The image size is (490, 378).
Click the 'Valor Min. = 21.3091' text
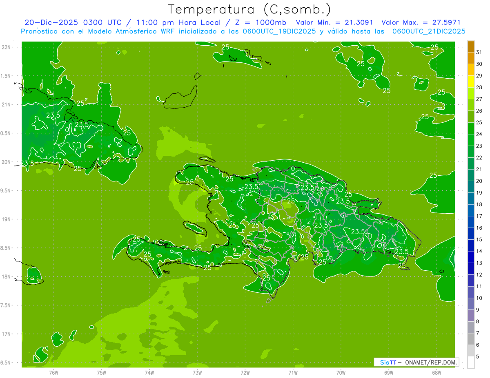coord(334,22)
